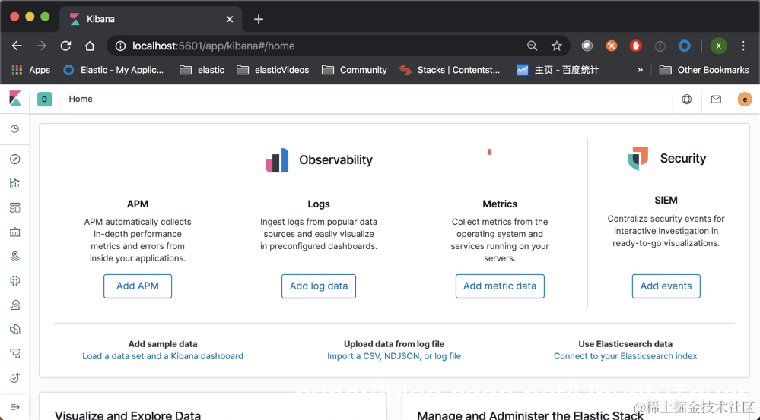760x420 pixels.
Task: Click the red hand extension icon
Action: click(636, 46)
